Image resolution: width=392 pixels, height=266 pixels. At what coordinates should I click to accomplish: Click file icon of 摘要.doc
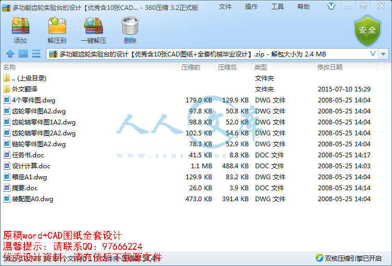point(7,188)
